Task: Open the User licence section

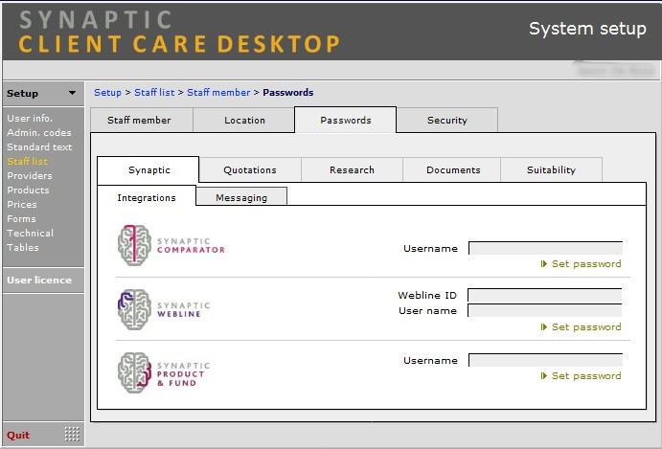Action: [x=39, y=281]
